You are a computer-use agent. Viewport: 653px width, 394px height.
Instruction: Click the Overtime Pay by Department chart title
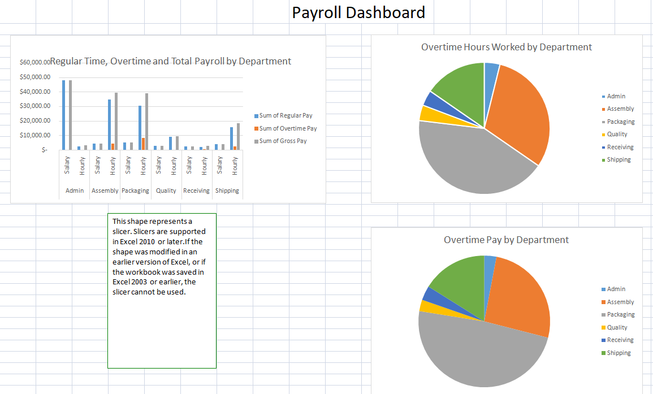point(506,240)
